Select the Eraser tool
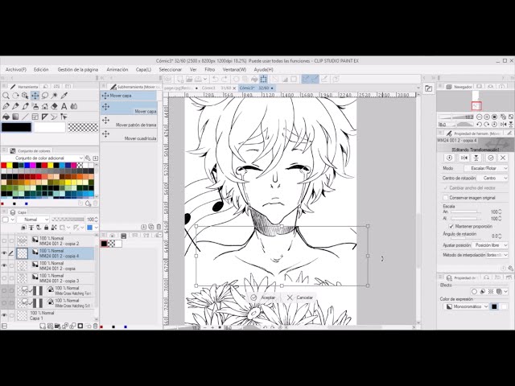This screenshot has height=386, width=515. 55,106
